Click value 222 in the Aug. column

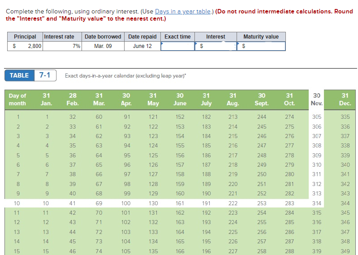click(x=233, y=203)
